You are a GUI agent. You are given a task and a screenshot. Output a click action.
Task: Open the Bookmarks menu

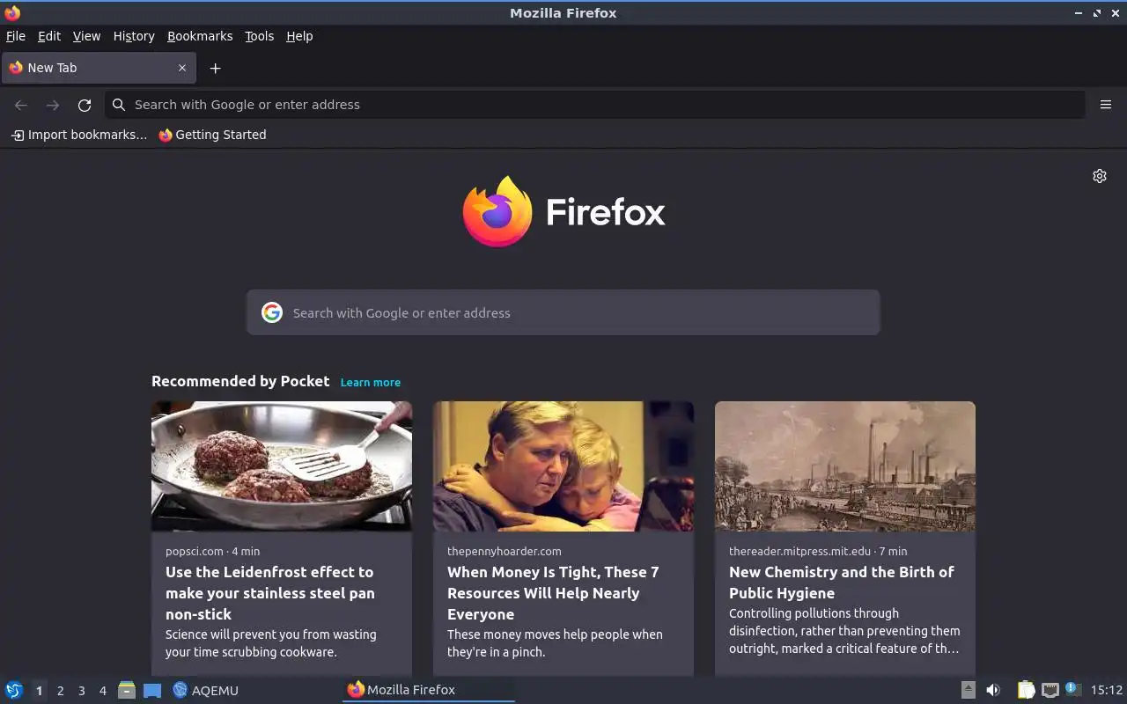click(x=200, y=36)
